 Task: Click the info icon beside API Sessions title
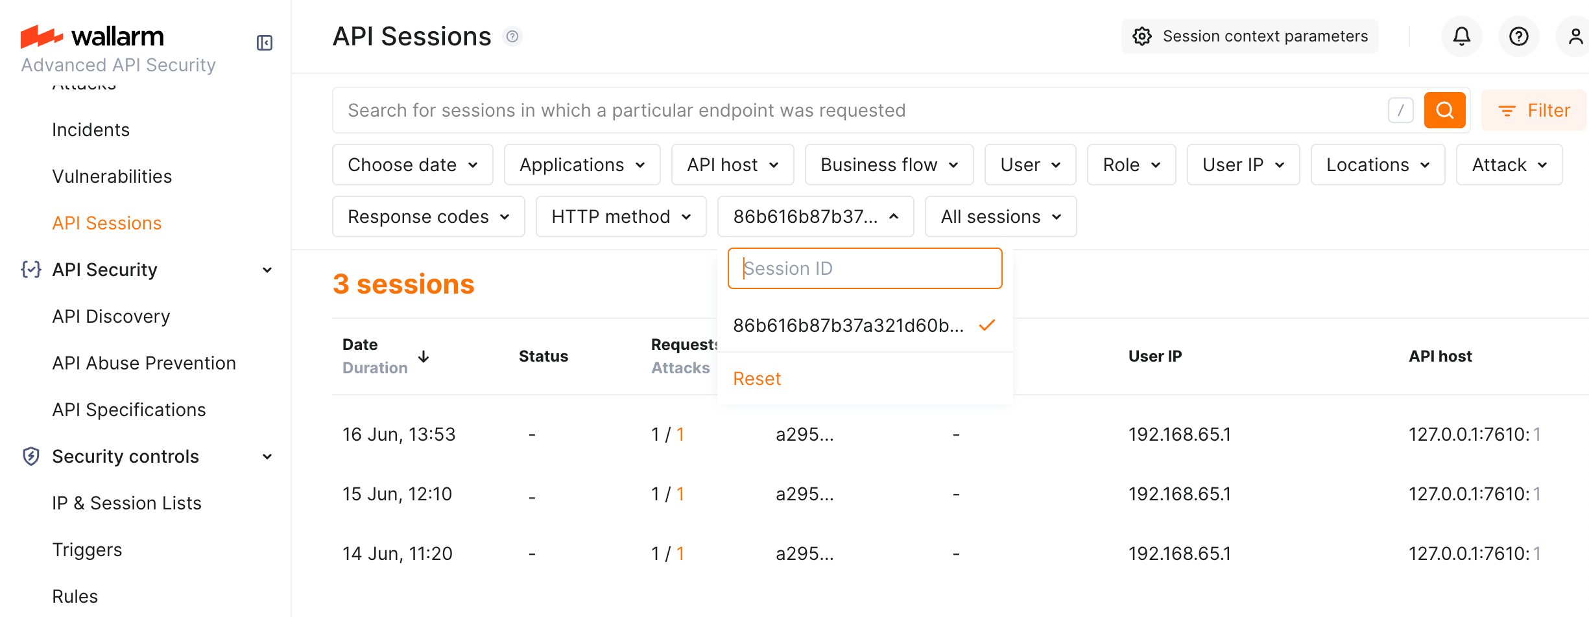coord(512,36)
